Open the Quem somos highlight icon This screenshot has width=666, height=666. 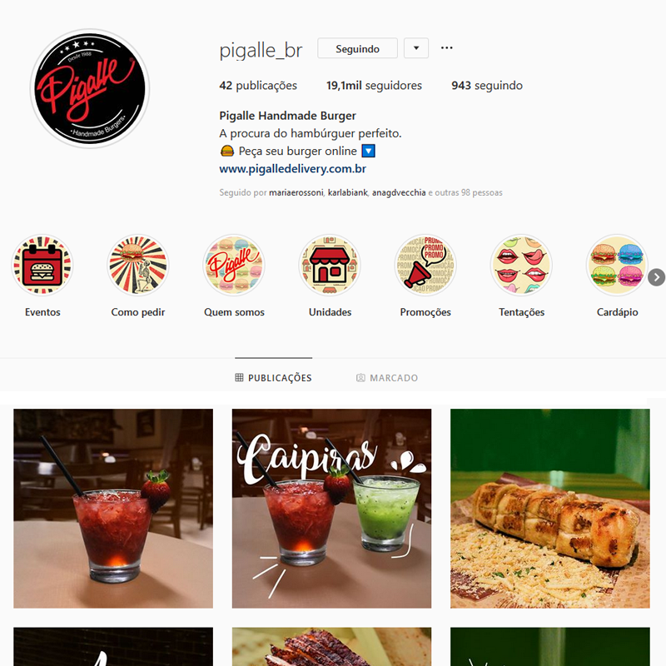point(234,265)
